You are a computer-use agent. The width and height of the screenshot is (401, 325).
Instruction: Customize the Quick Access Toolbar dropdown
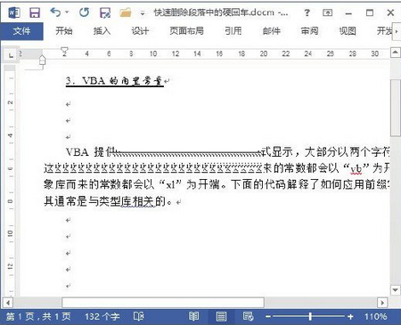pyautogui.click(x=143, y=13)
